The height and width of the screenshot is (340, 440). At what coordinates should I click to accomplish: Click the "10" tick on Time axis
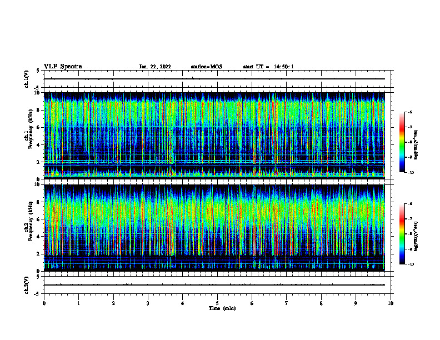click(391, 303)
